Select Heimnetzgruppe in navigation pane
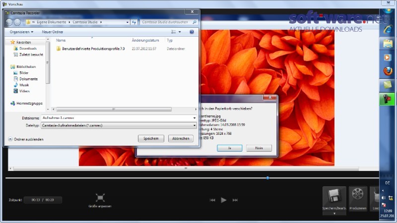Image resolution: width=397 pixels, height=223 pixels. coord(29,103)
